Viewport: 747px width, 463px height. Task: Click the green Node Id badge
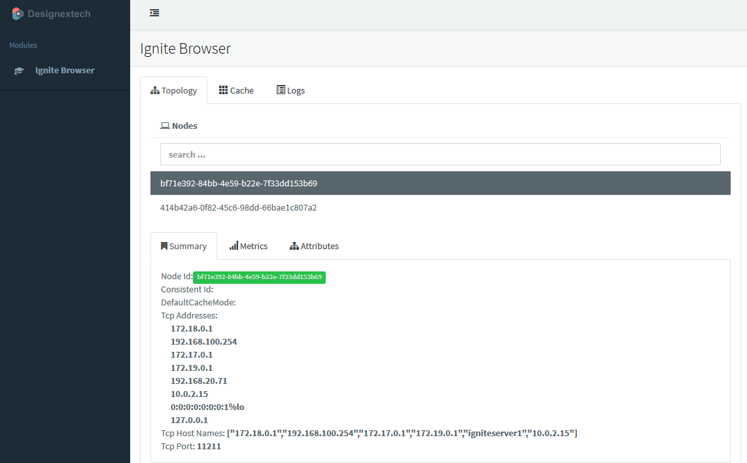(259, 277)
